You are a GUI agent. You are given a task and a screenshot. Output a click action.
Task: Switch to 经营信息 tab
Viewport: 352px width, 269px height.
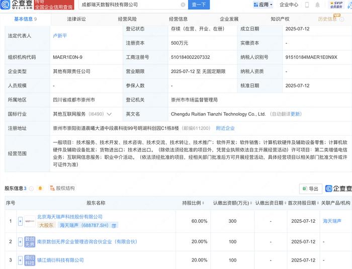tap(178, 19)
